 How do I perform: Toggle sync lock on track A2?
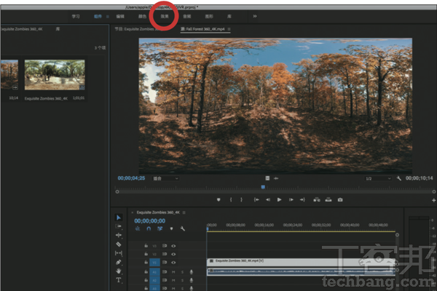(165, 280)
